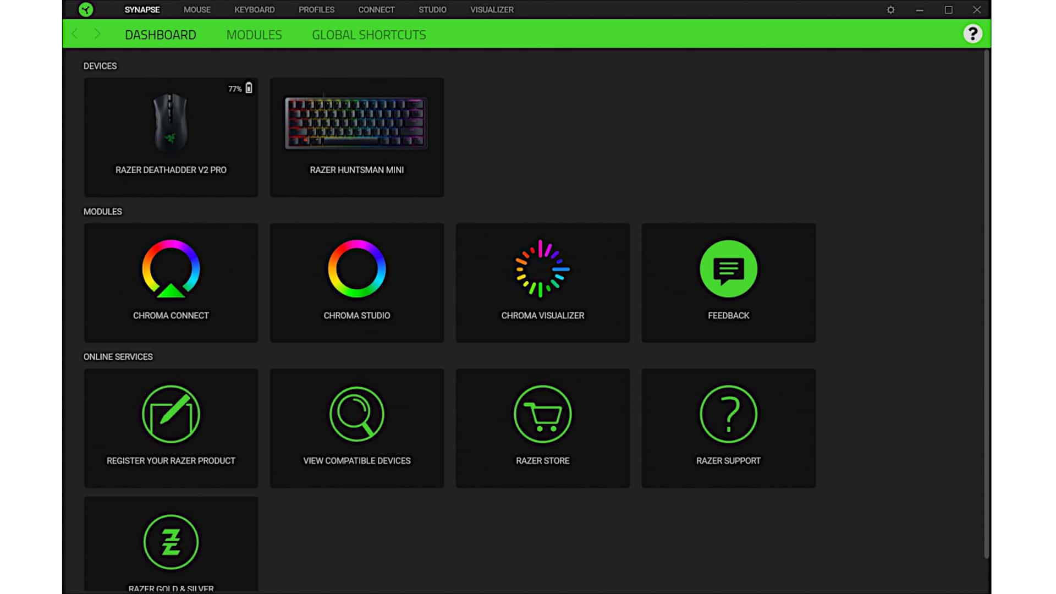Open the Studio top tab
The height and width of the screenshot is (594, 1056).
432,10
